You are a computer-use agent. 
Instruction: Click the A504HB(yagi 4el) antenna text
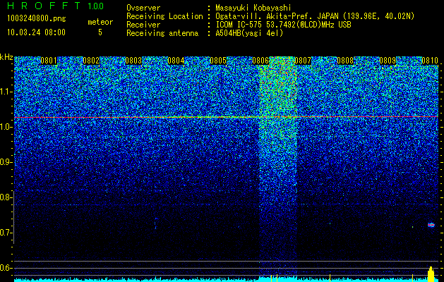249,33
